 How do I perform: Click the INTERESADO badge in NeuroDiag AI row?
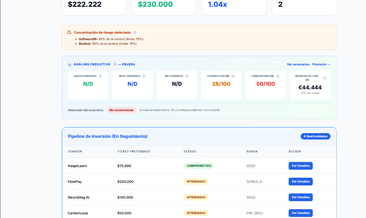coord(196,197)
